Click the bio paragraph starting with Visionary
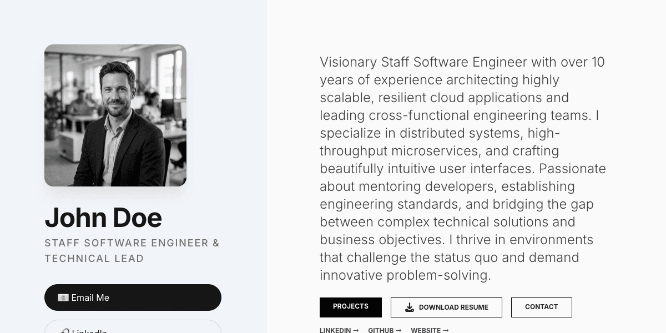Image resolution: width=666 pixels, height=333 pixels. tap(463, 168)
